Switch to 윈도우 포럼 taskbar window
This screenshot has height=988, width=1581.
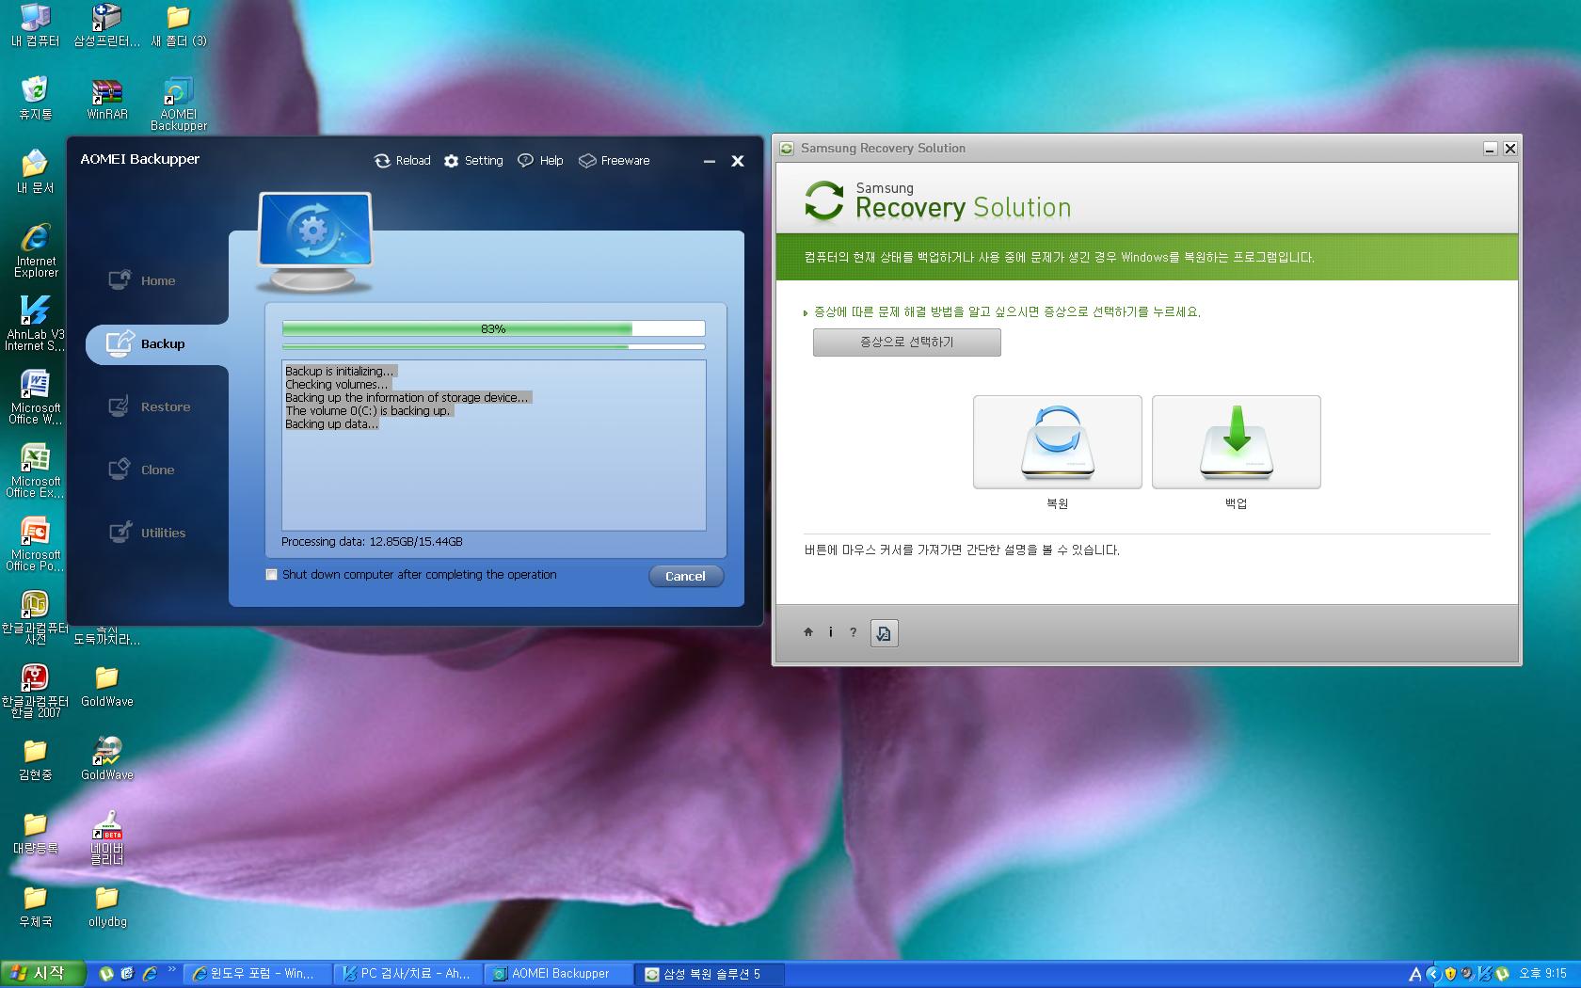[x=257, y=974]
